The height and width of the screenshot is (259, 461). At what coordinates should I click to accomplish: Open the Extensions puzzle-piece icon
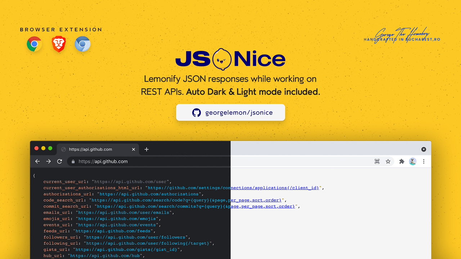[402, 162]
